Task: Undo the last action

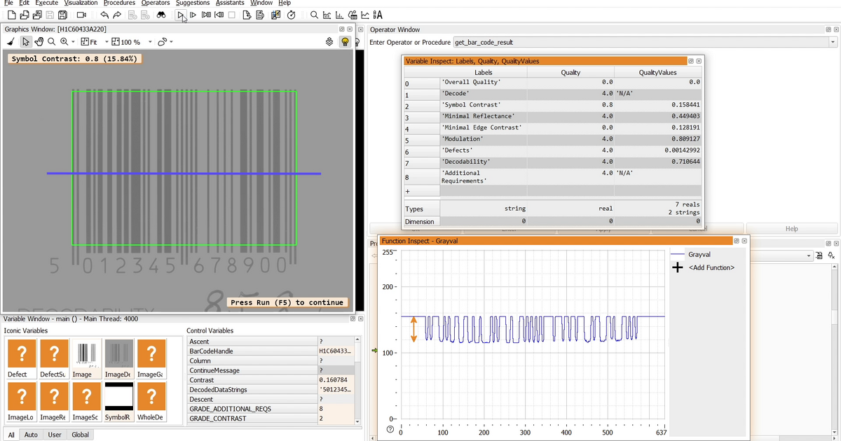Action: pos(104,15)
